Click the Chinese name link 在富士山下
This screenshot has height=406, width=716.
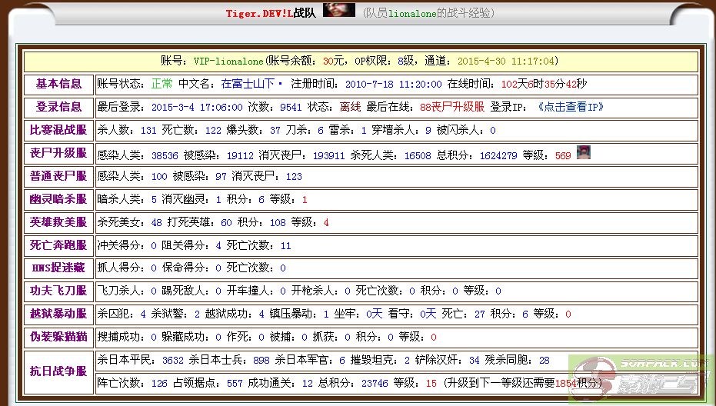click(252, 85)
